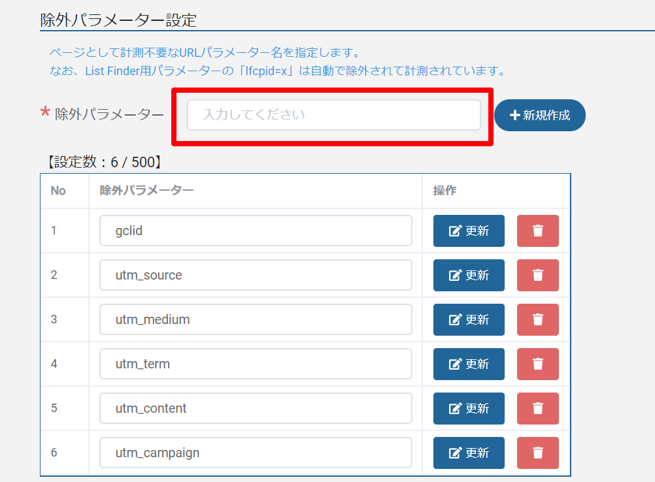Viewport: 655px width, 482px height.
Task: Edit the gclid text field
Action: click(x=256, y=231)
